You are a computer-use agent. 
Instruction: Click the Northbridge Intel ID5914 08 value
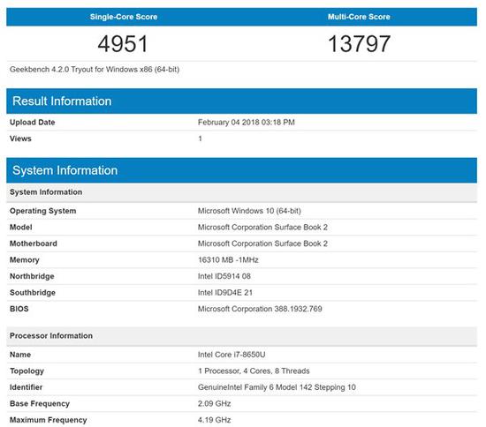(x=224, y=276)
